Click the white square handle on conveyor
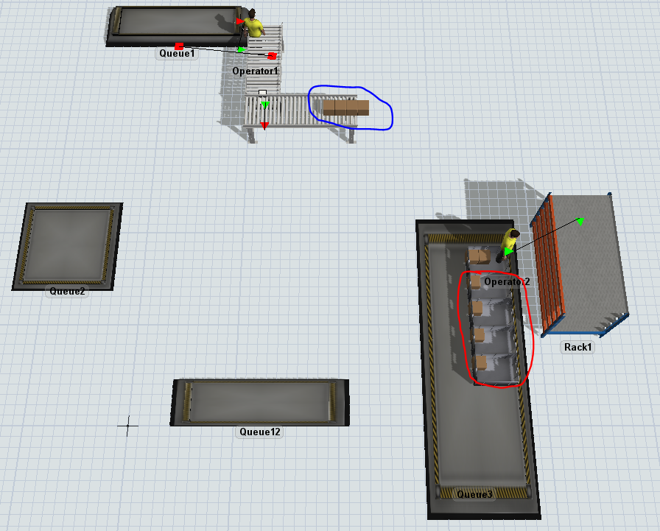This screenshot has width=660, height=531. [262, 93]
